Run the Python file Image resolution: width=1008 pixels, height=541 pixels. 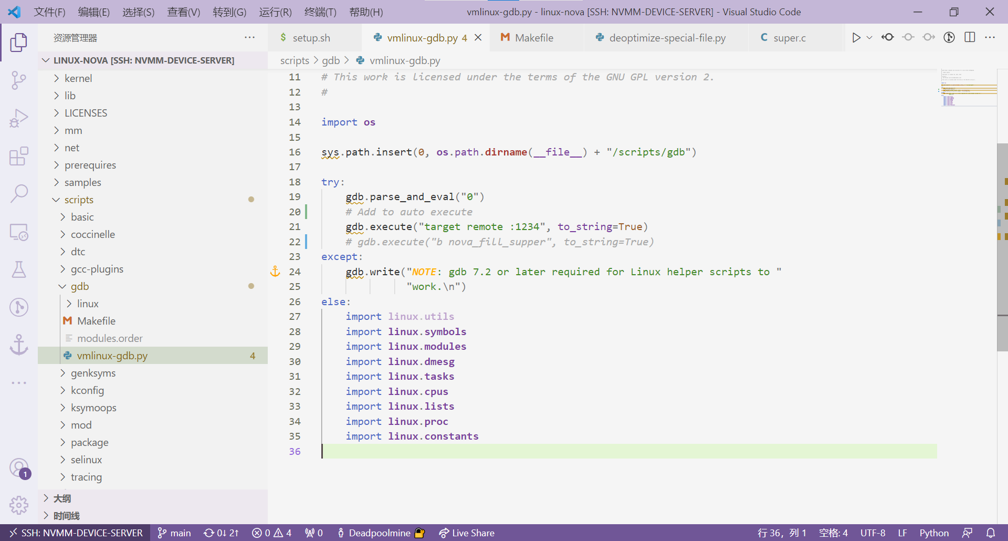click(856, 37)
